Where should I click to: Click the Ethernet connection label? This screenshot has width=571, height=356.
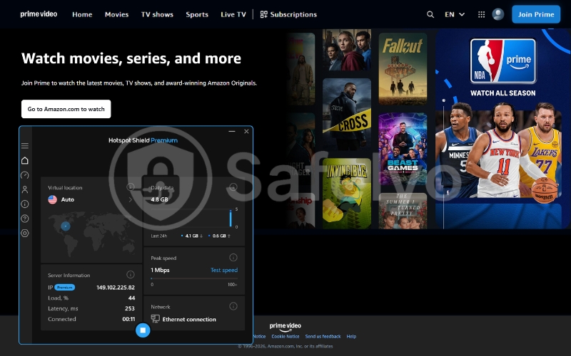[x=189, y=319]
